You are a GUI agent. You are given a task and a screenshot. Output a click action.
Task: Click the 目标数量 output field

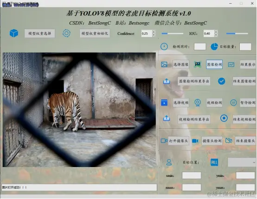tap(245, 47)
